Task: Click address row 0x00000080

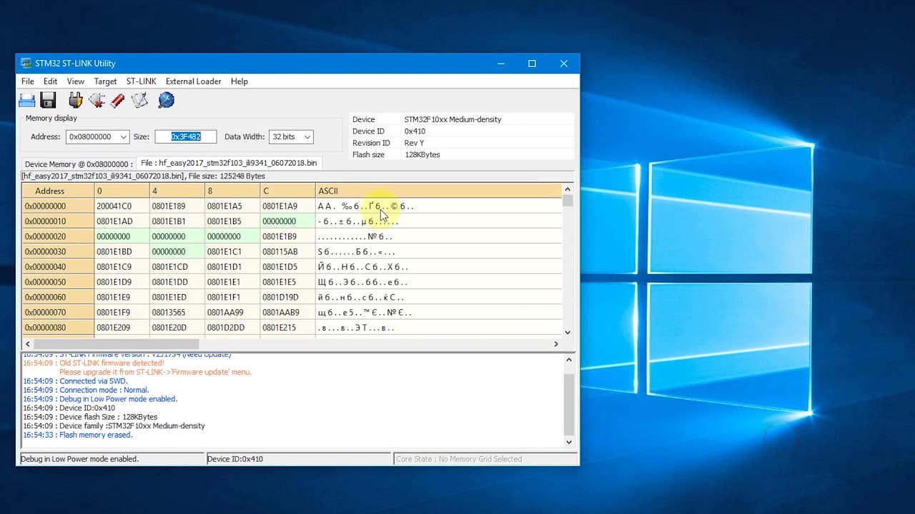Action: [58, 328]
